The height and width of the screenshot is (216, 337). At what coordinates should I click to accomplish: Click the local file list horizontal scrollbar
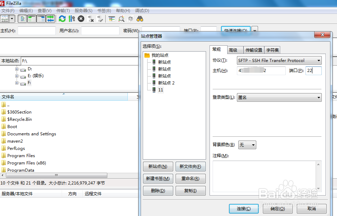click(56, 175)
